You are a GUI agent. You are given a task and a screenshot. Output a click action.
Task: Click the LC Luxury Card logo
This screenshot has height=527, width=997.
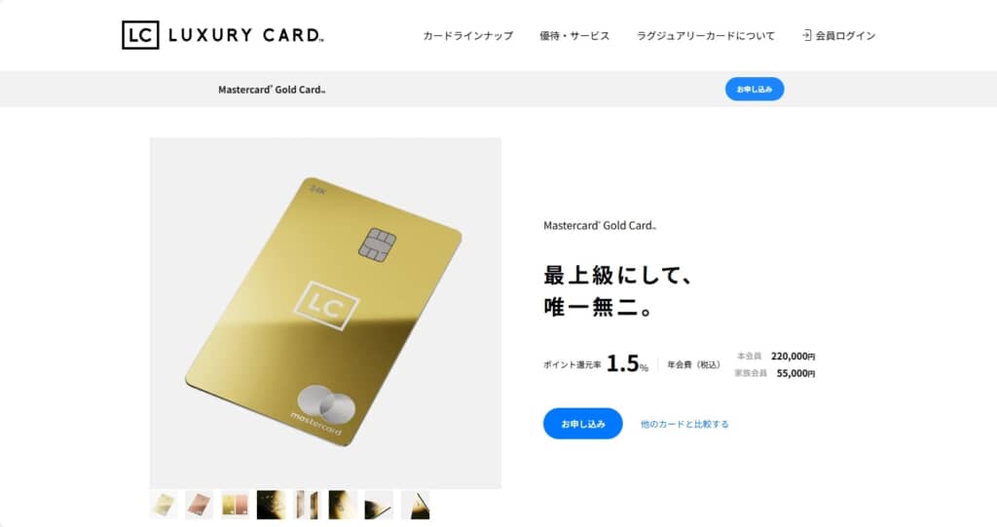coord(223,35)
